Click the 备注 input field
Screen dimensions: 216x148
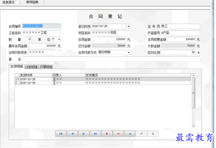point(111,59)
